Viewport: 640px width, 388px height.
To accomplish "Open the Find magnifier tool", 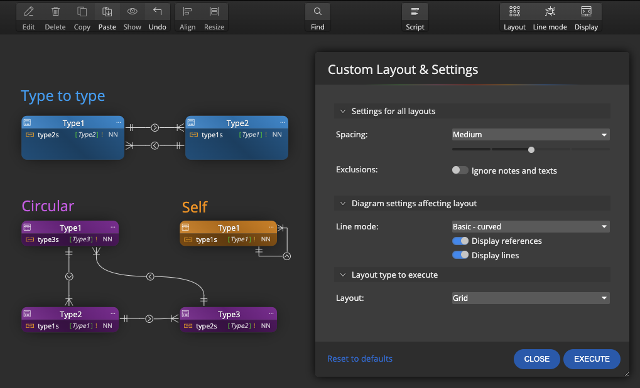I will (318, 12).
